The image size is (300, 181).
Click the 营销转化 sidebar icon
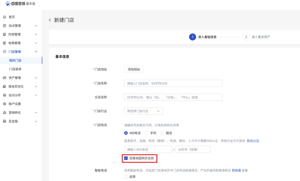click(4, 113)
